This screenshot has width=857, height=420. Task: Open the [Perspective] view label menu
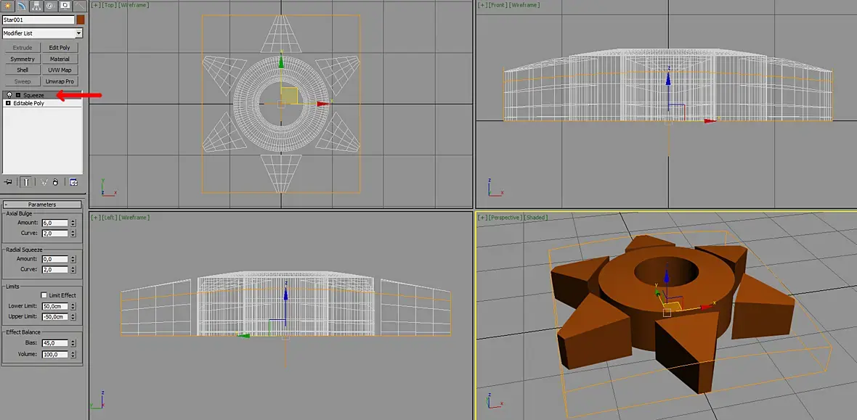pos(505,218)
